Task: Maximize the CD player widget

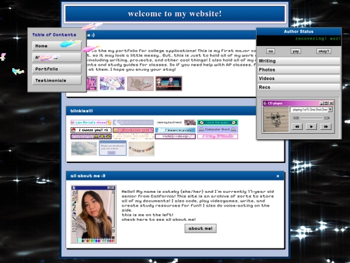Action: [x=326, y=103]
